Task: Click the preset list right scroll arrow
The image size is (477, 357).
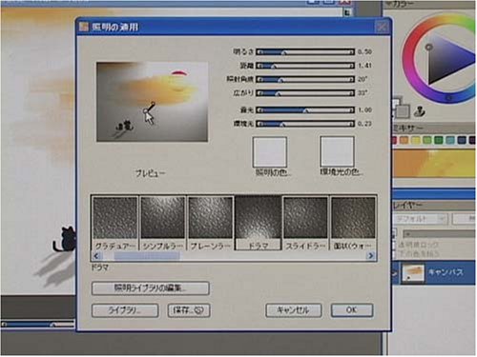Action: (370, 256)
